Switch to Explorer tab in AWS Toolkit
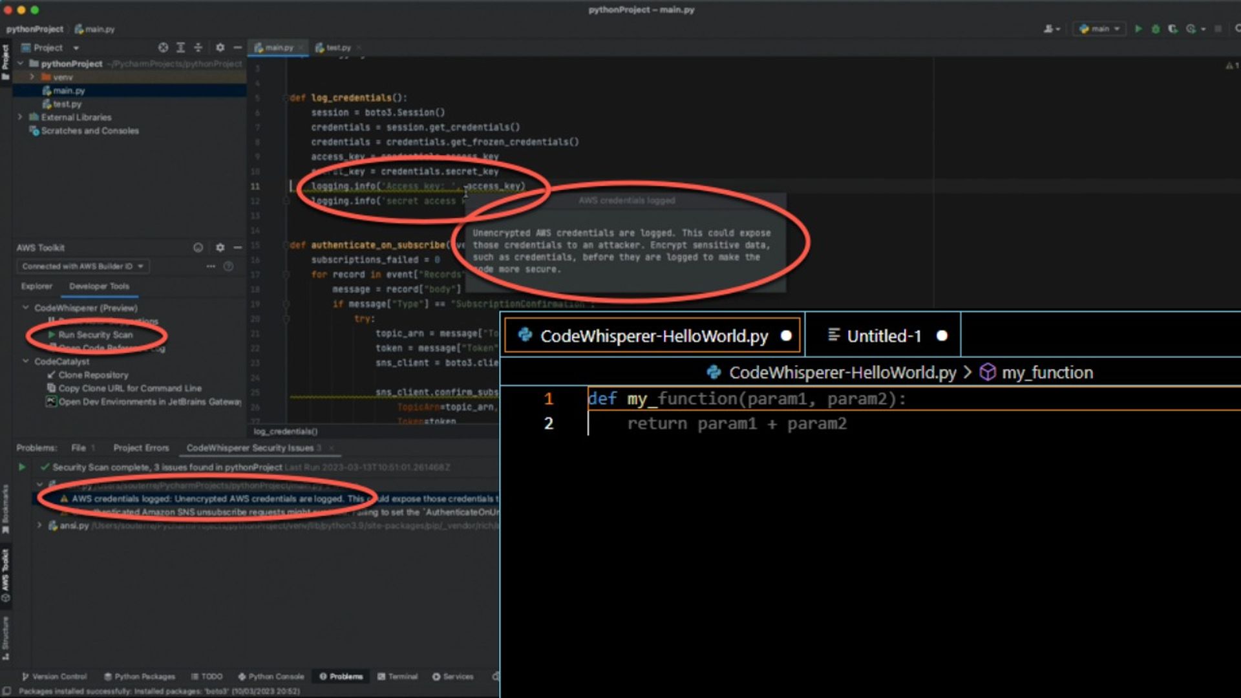Screen dimensions: 1241x698 (36, 286)
